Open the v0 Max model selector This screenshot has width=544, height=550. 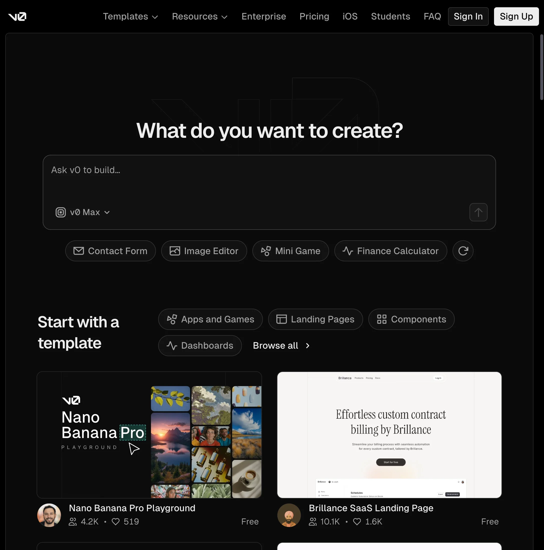point(82,212)
